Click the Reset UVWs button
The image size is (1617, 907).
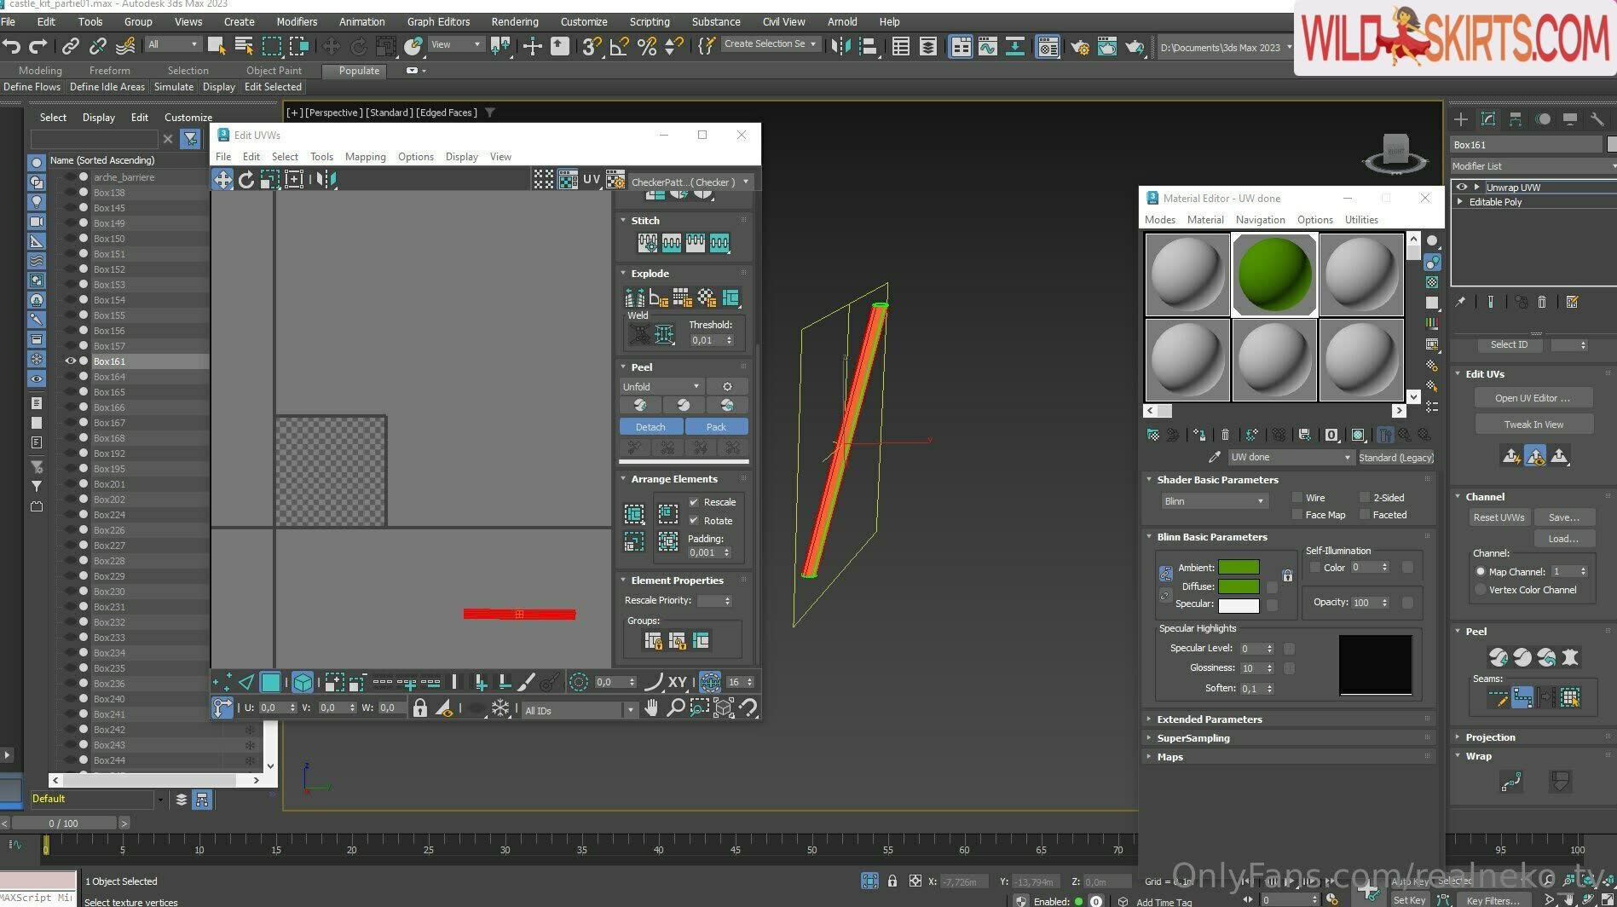point(1499,517)
